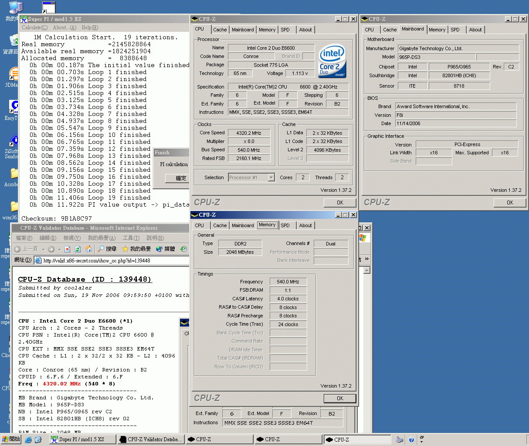
Task: Click the title icon of the CPU-Z memory window
Action: 195,215
